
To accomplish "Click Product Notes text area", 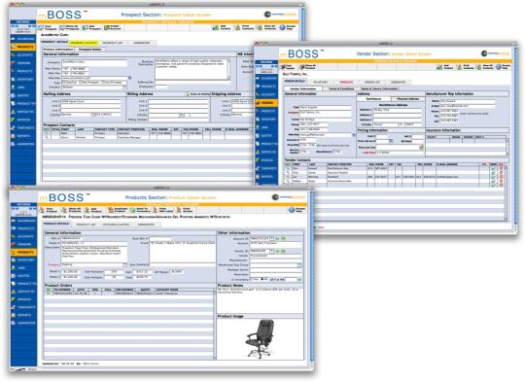I will [x=260, y=300].
